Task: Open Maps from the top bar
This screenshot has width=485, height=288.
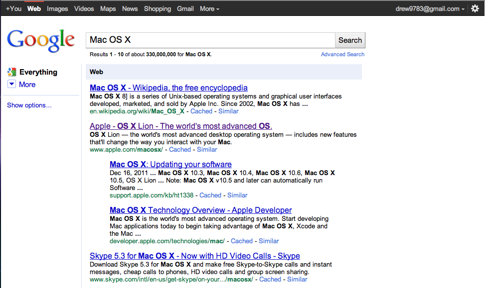Action: [108, 8]
